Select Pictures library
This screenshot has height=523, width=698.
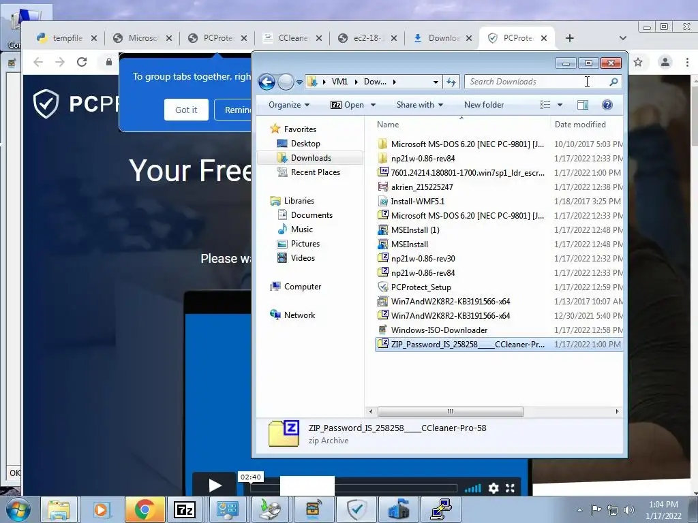pyautogui.click(x=305, y=244)
